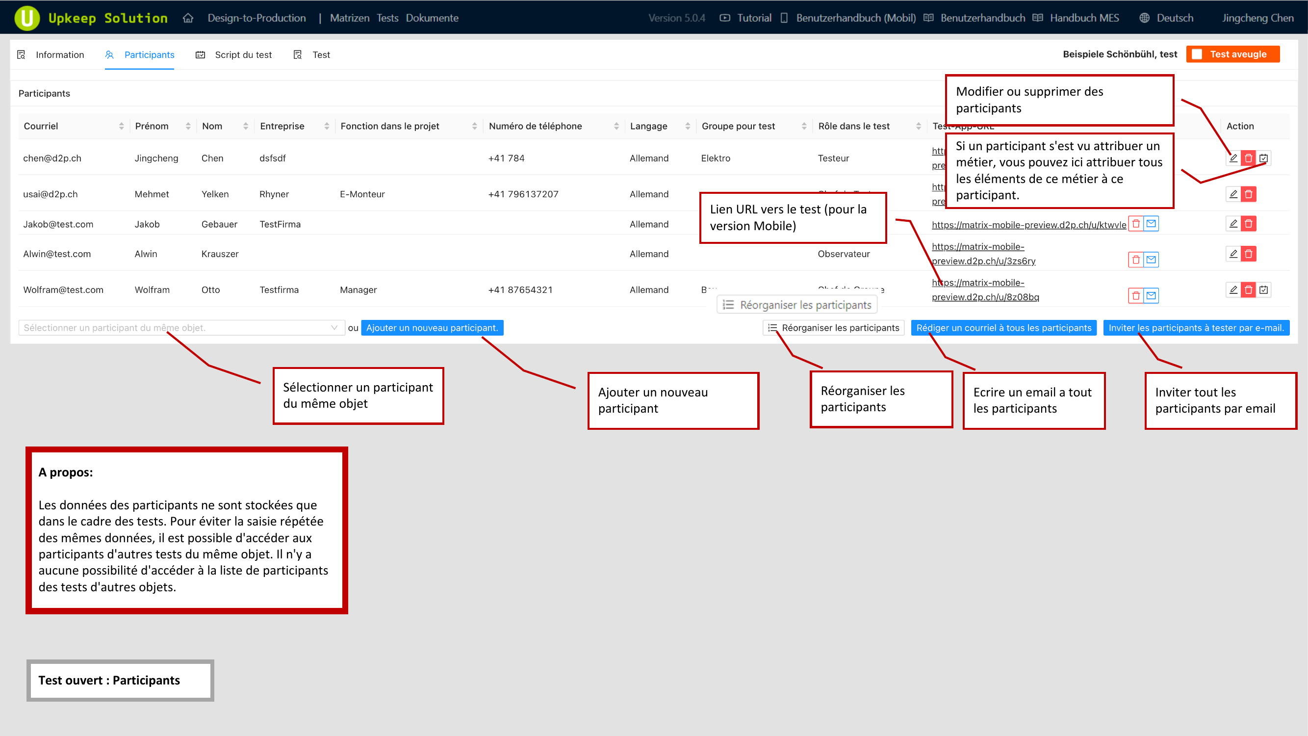Click the home icon in header
Image resolution: width=1308 pixels, height=736 pixels.
pos(188,18)
